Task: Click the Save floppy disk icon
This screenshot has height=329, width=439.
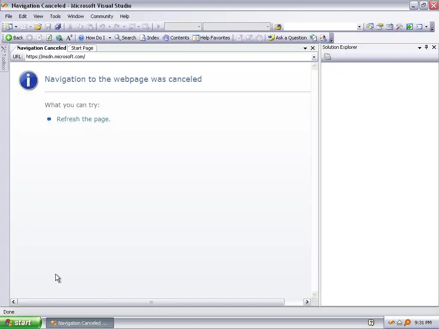Action: pos(48,27)
